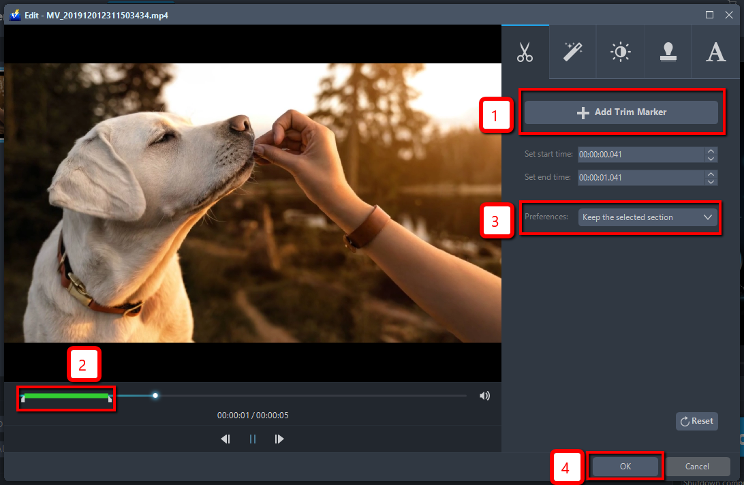Increase start time with the up stepper
Viewport: 744px width, 485px height.
tap(711, 151)
